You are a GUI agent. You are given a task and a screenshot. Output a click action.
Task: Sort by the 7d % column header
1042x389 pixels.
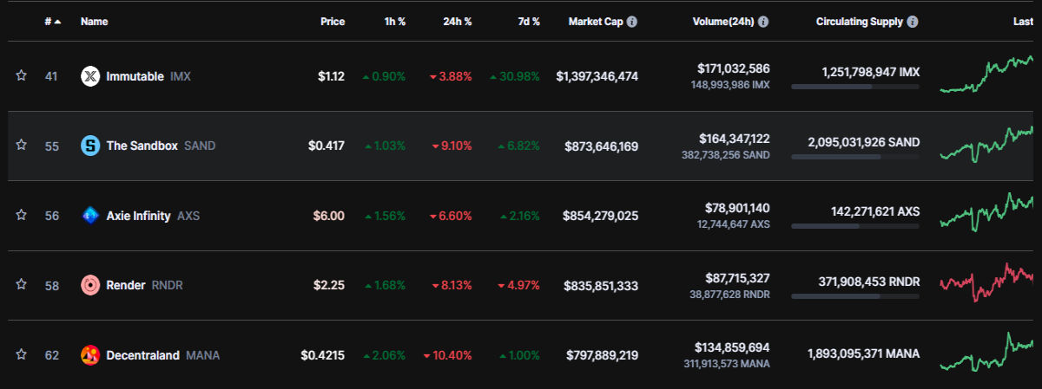click(526, 22)
